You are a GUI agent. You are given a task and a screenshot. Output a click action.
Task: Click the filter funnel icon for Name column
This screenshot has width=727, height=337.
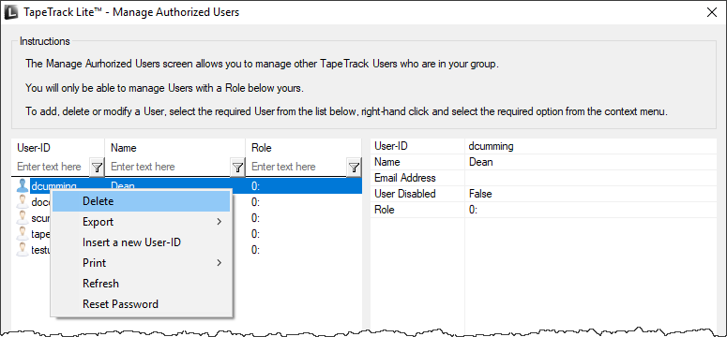tap(237, 168)
